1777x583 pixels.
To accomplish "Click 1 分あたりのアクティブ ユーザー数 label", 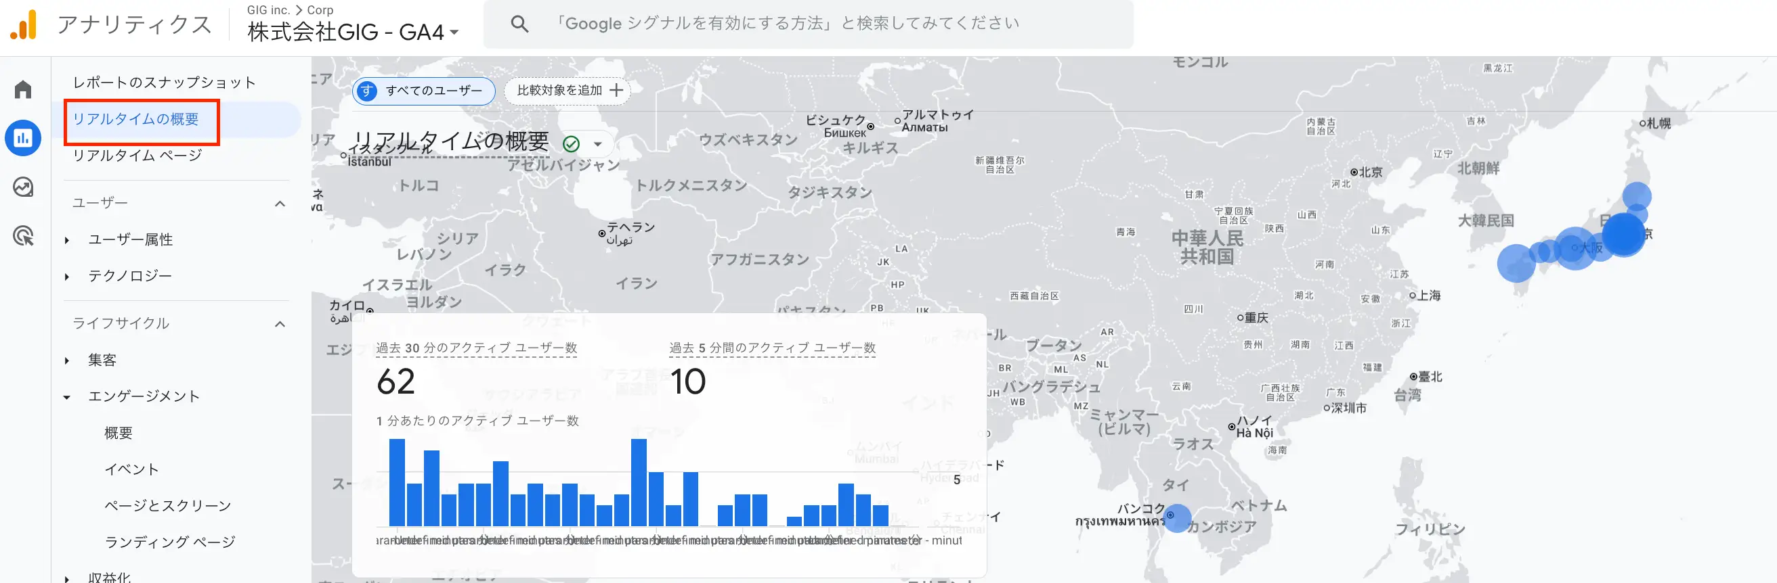I will 477,421.
